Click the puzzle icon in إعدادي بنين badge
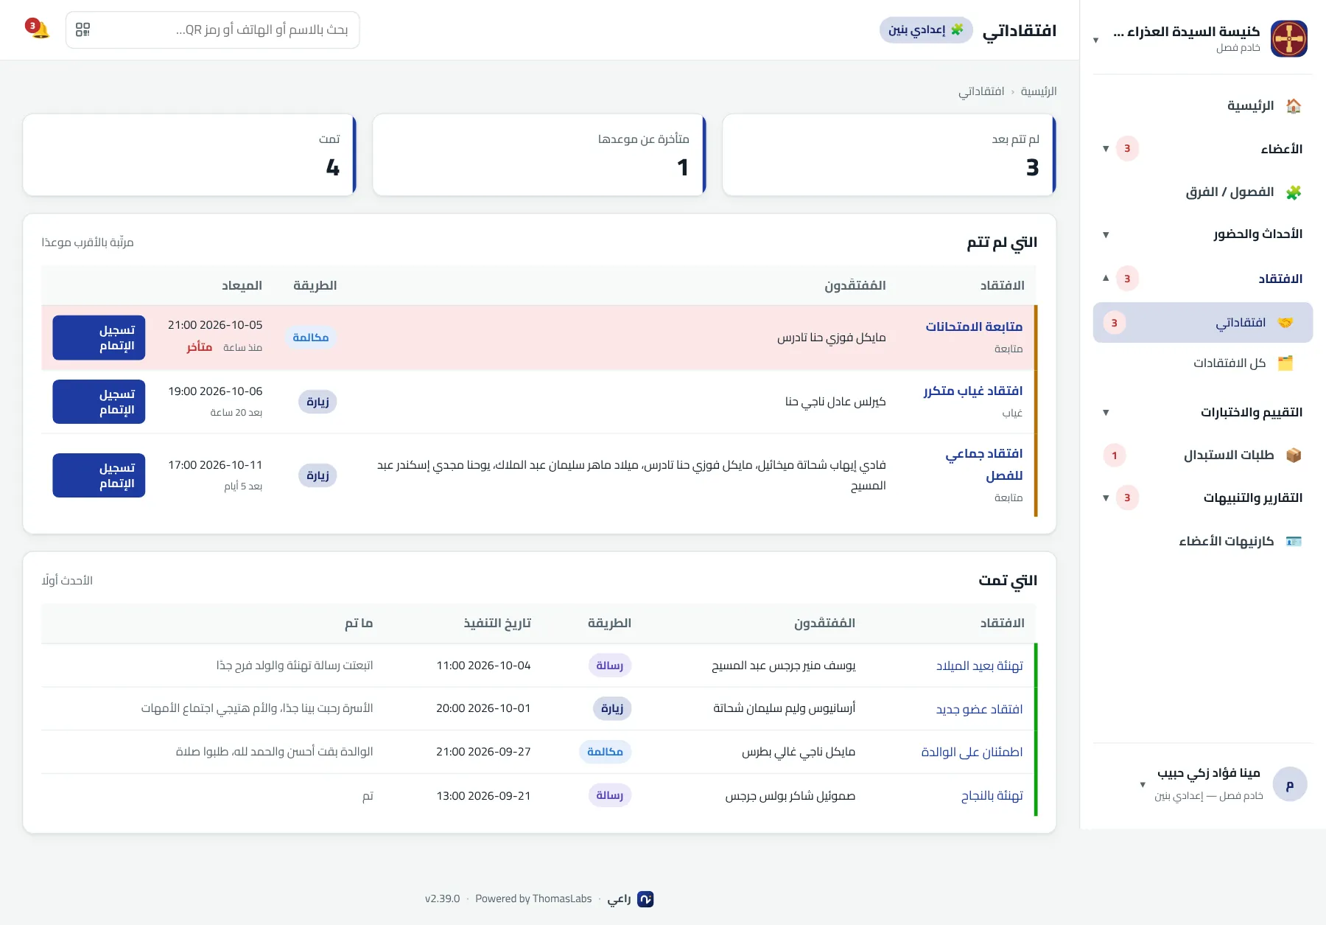 tap(957, 29)
